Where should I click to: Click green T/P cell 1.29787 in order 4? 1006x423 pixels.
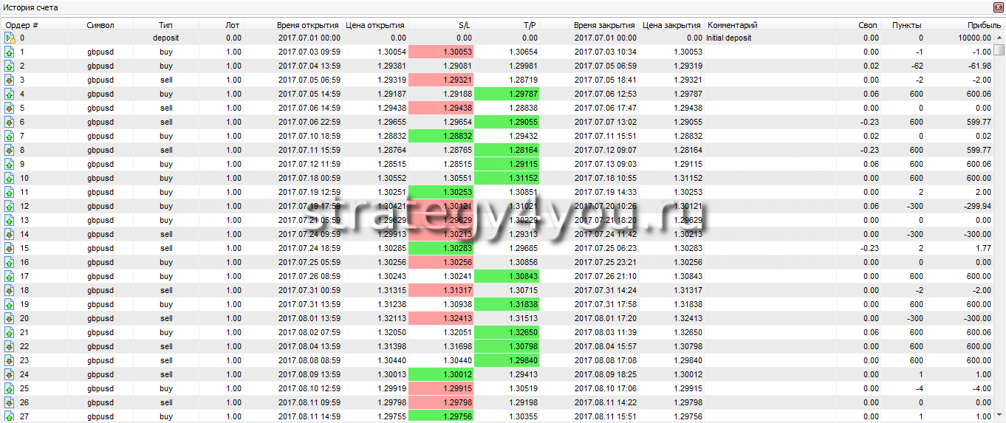point(507,94)
